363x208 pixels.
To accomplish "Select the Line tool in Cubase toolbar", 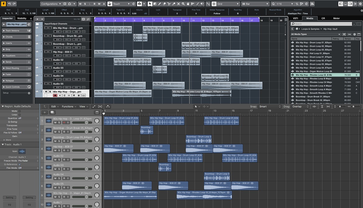I will pos(197,4).
